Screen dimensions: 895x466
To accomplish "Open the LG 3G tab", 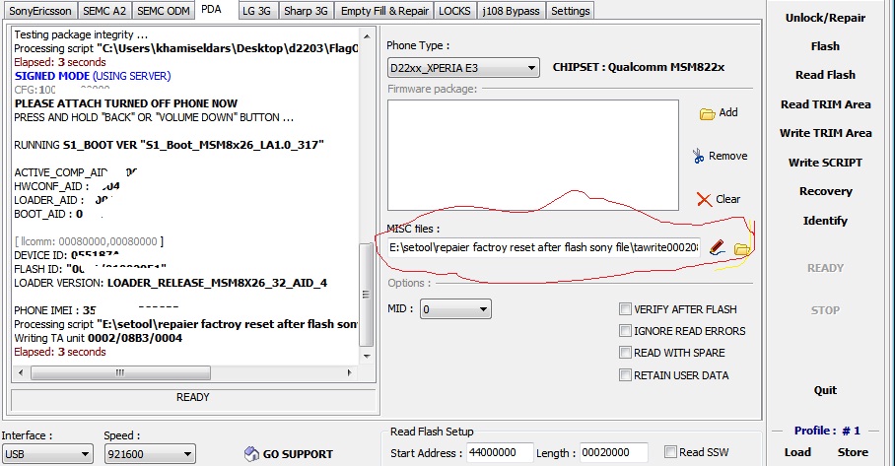I will pyautogui.click(x=256, y=11).
